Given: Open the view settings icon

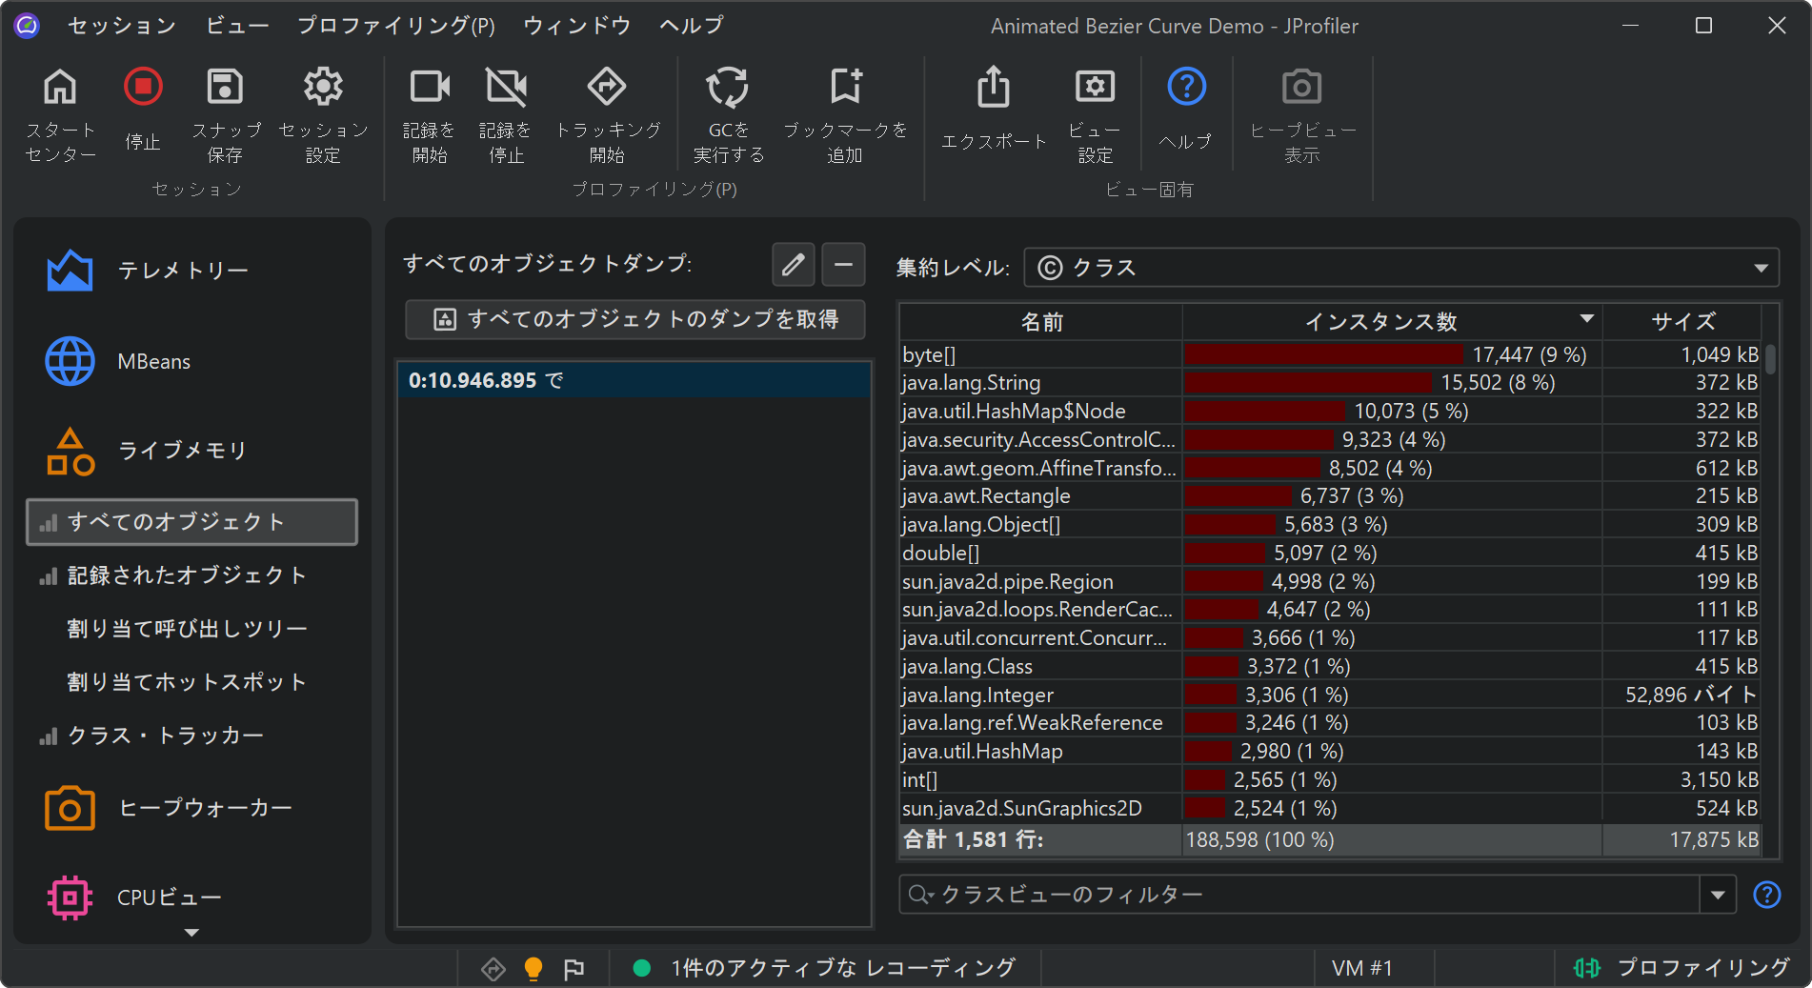Looking at the screenshot, I should [1095, 88].
